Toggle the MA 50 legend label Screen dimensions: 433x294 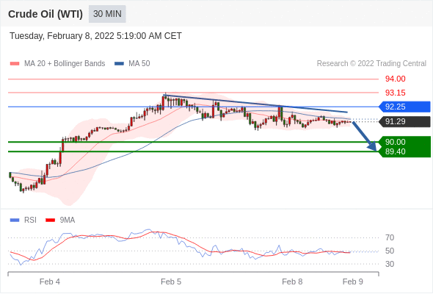[139, 64]
